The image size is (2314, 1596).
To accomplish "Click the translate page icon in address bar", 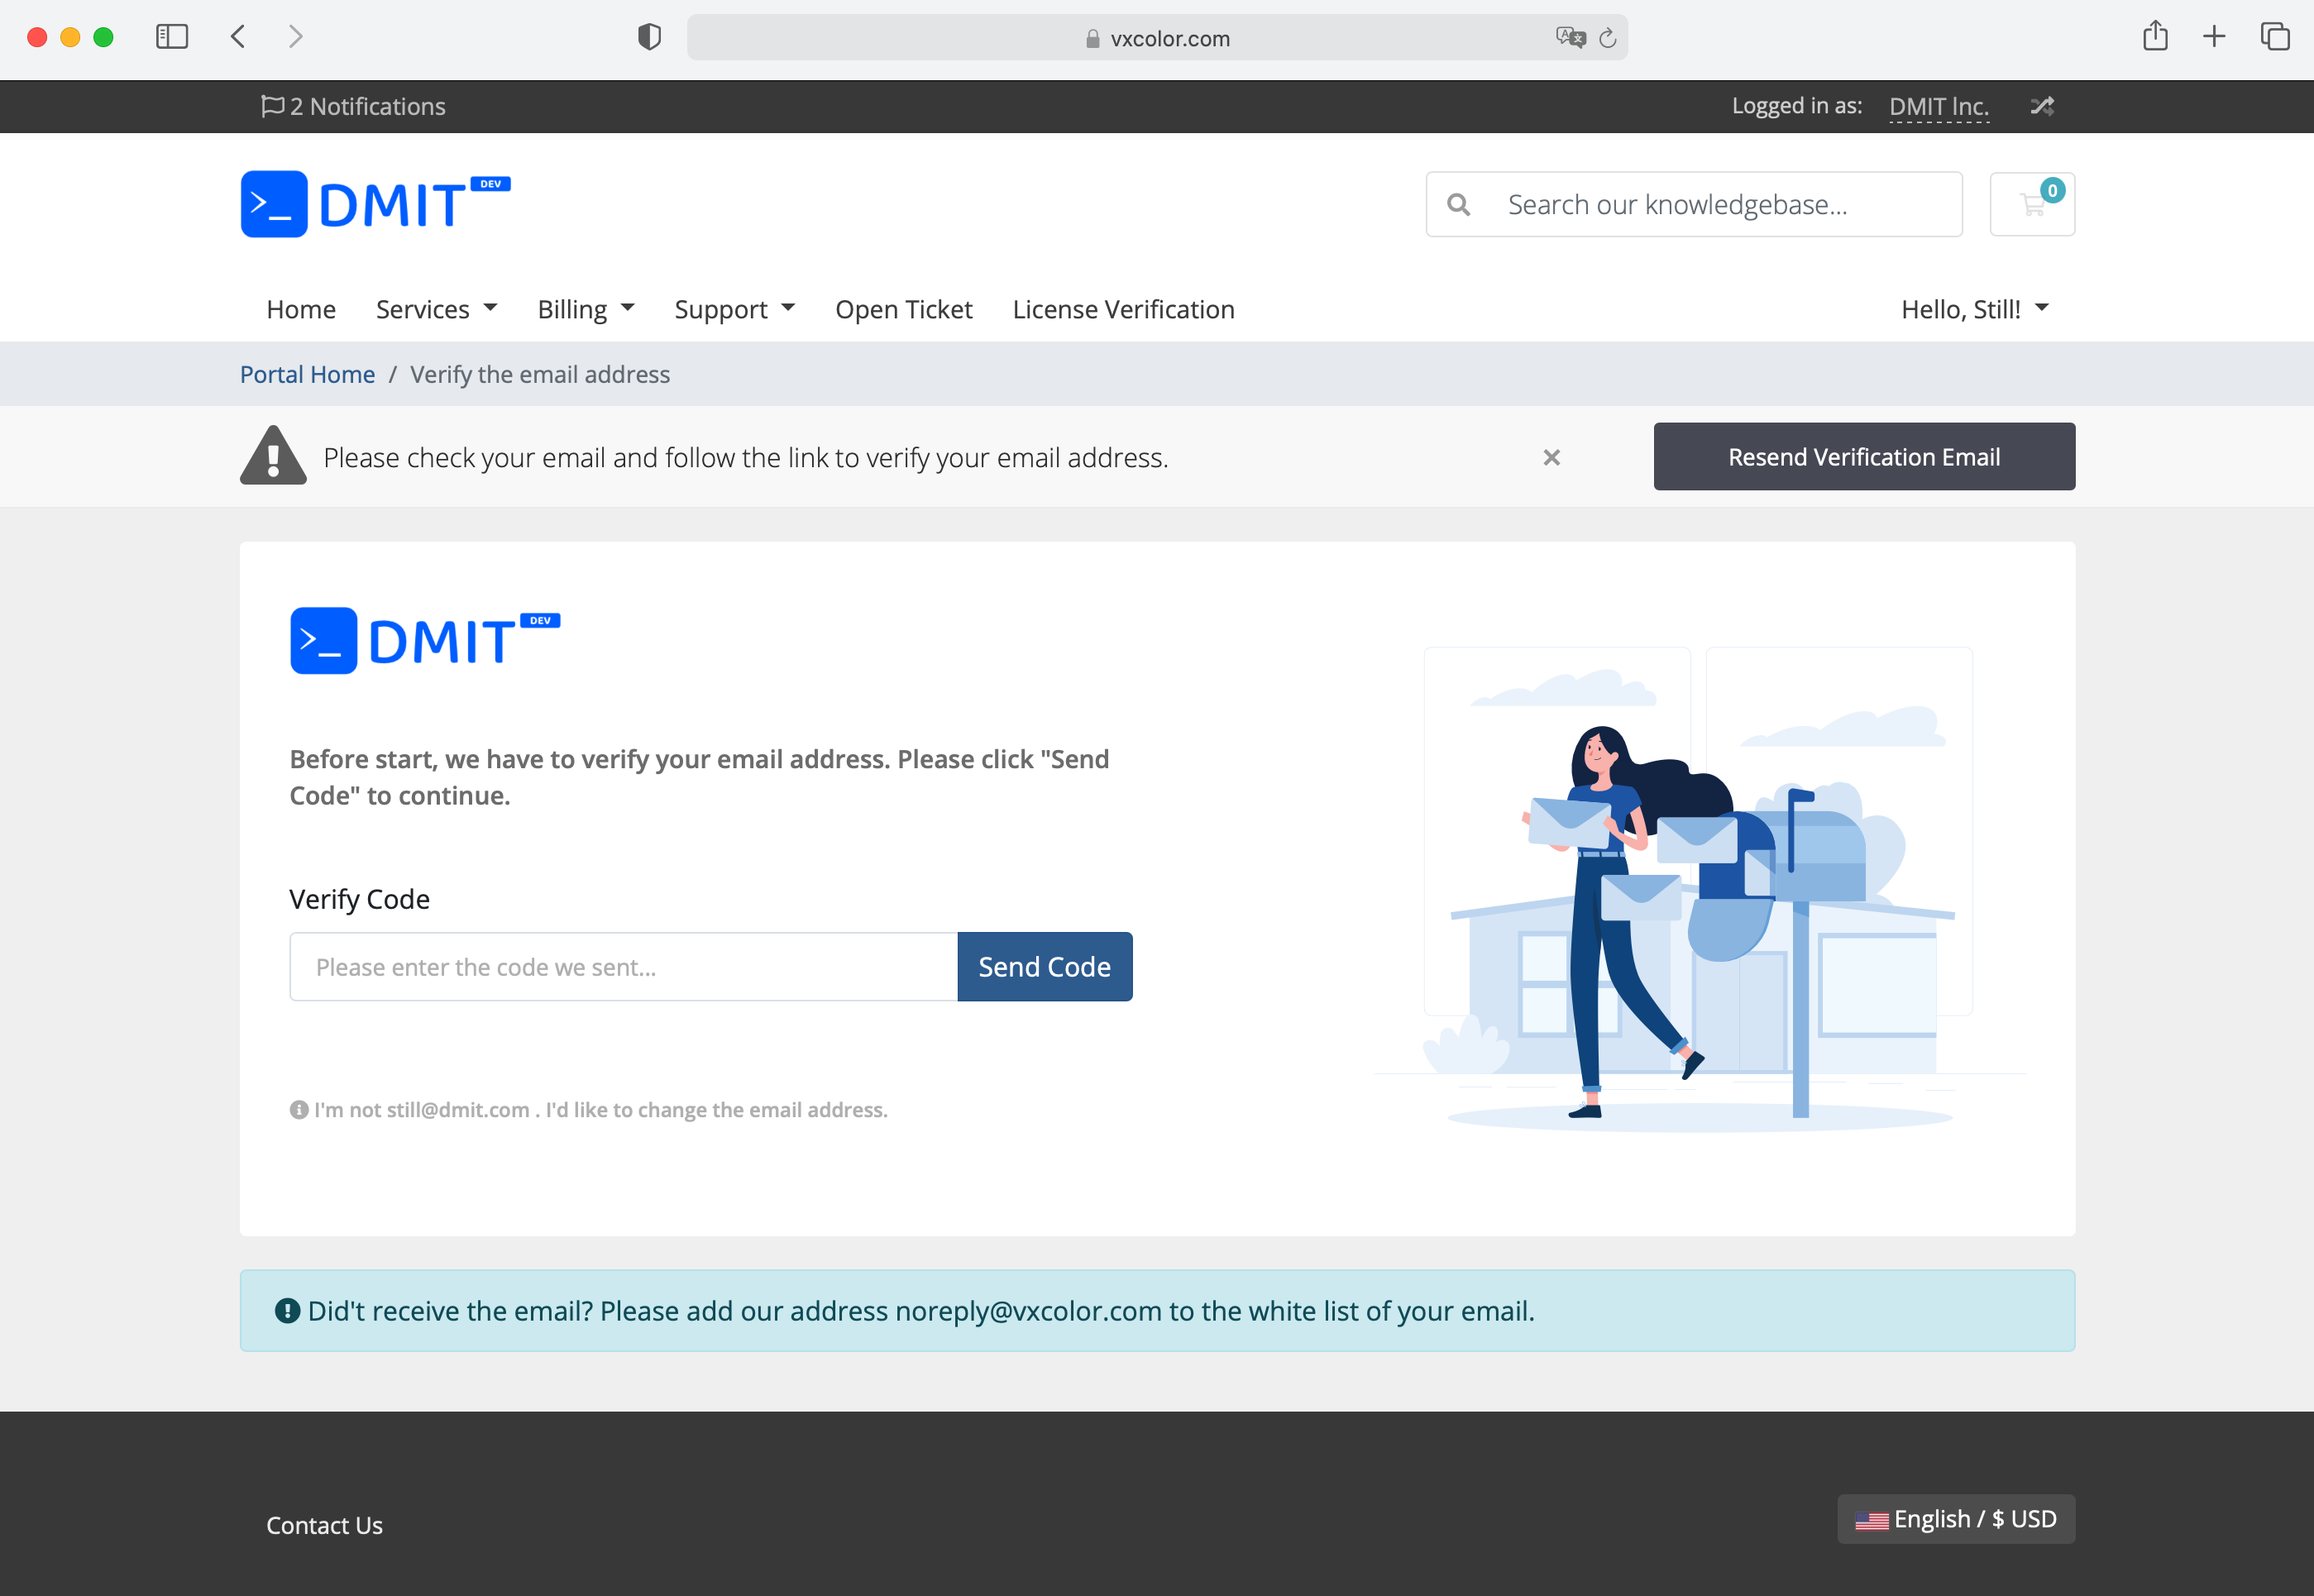I will coord(1570,38).
